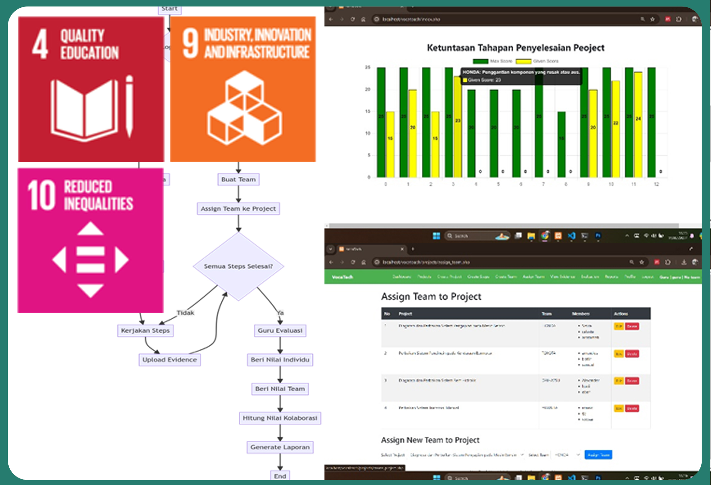The image size is (711, 485).
Task: Click the VocaTech brand logo link
Action: pyautogui.click(x=342, y=277)
